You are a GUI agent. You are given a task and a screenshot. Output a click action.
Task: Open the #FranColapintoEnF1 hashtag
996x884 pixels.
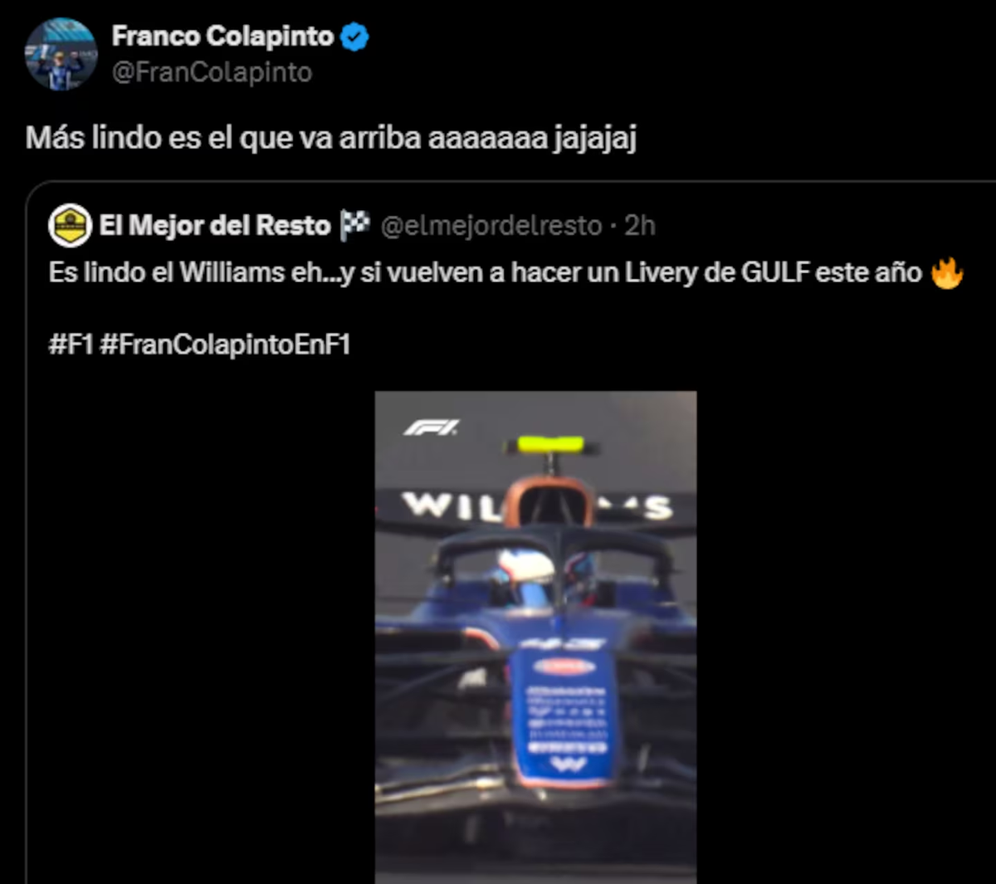[225, 344]
